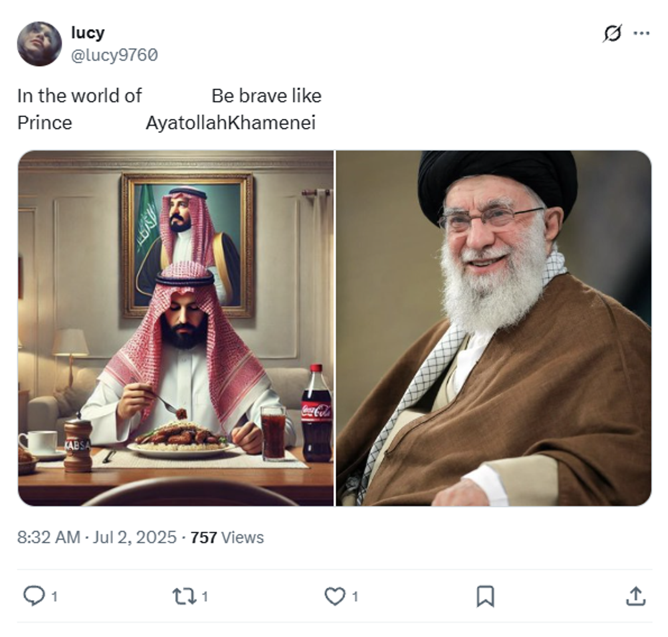
Task: Repost using the retweet arrows icon
Action: pyautogui.click(x=185, y=596)
